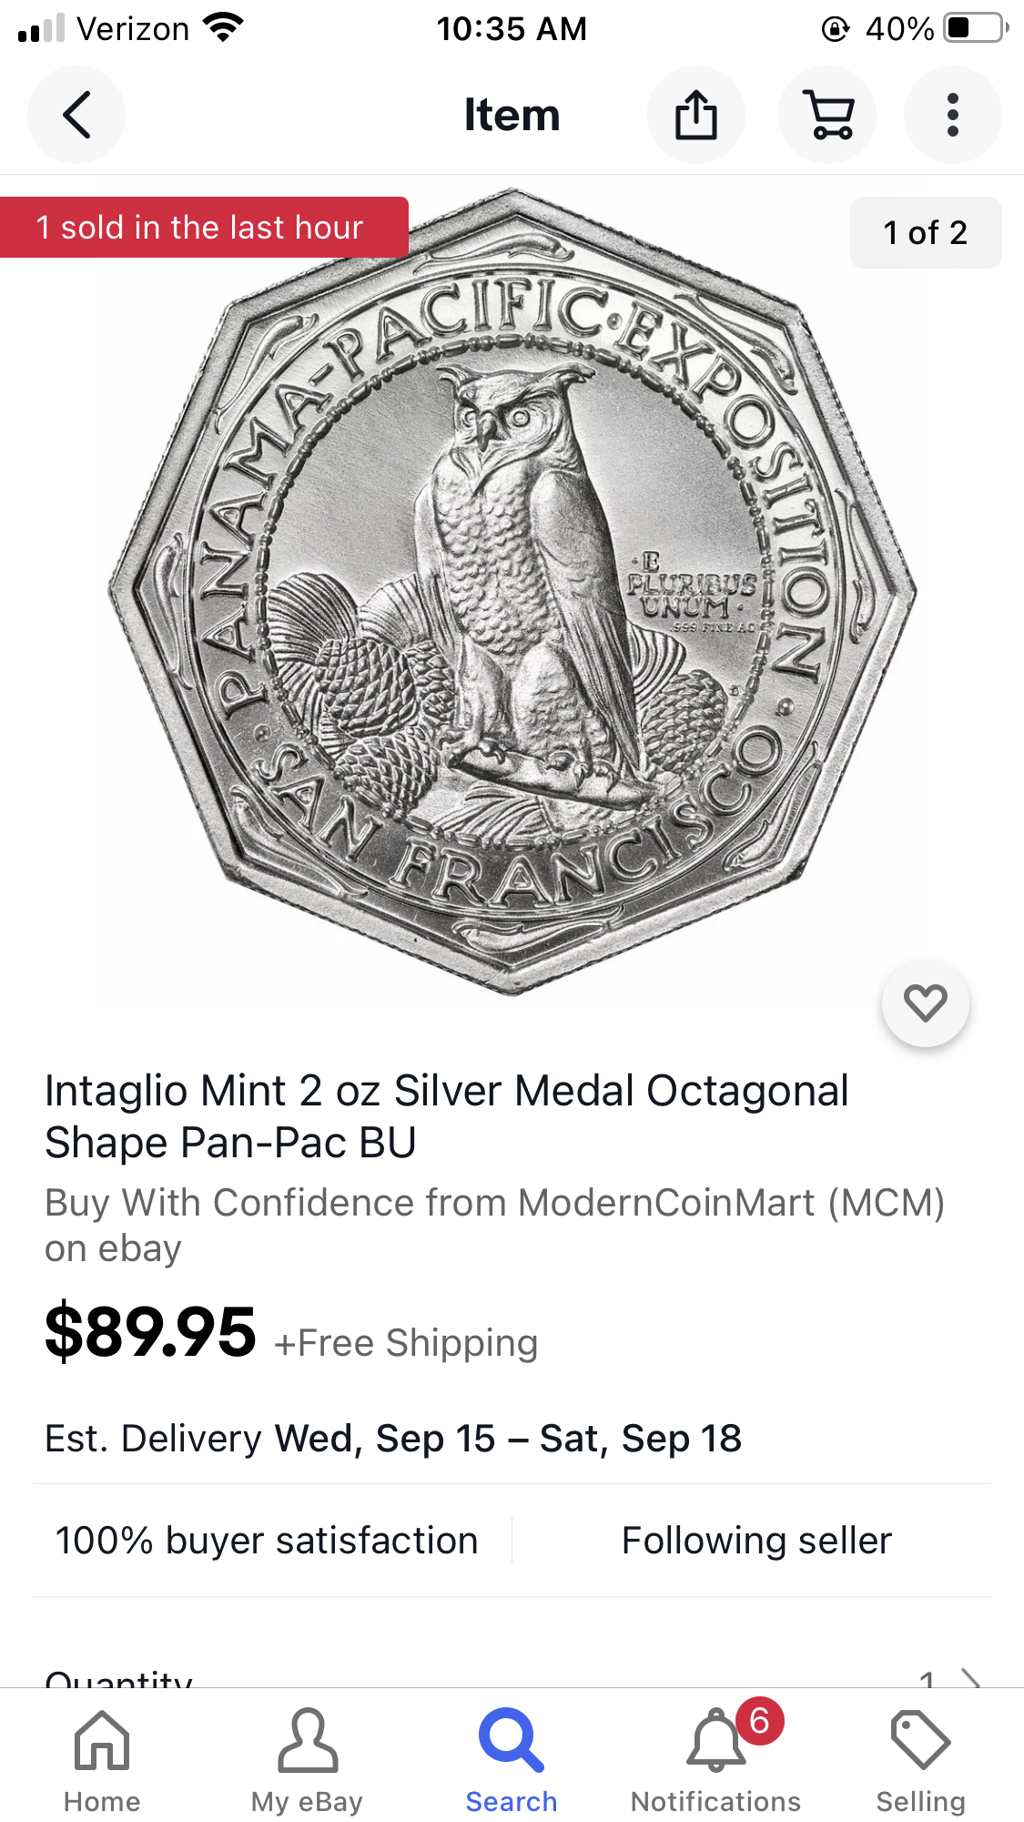Tap the item title text
This screenshot has height=1822, width=1024.
(x=447, y=1116)
